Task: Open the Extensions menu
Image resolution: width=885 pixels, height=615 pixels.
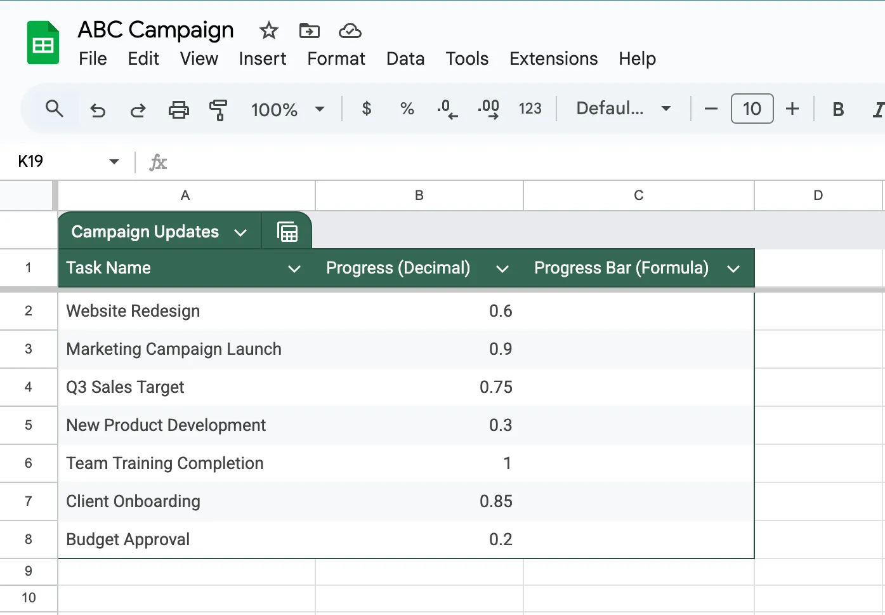Action: point(553,58)
